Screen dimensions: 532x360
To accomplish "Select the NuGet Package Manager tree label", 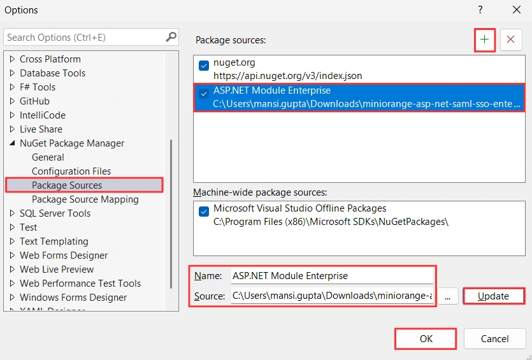I will (x=72, y=143).
